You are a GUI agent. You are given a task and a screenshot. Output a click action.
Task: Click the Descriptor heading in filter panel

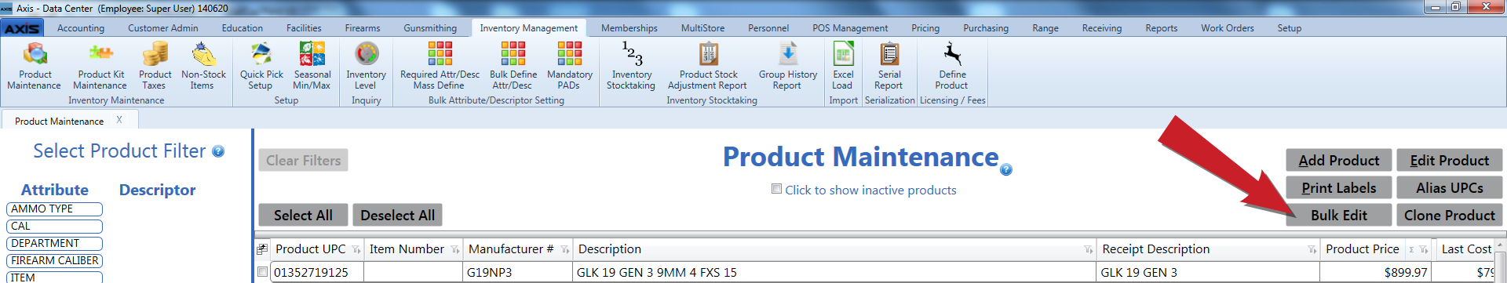tap(157, 190)
